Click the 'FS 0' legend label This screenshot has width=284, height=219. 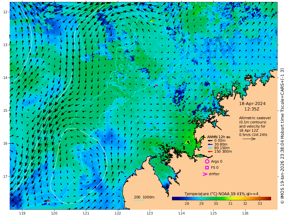215,168
